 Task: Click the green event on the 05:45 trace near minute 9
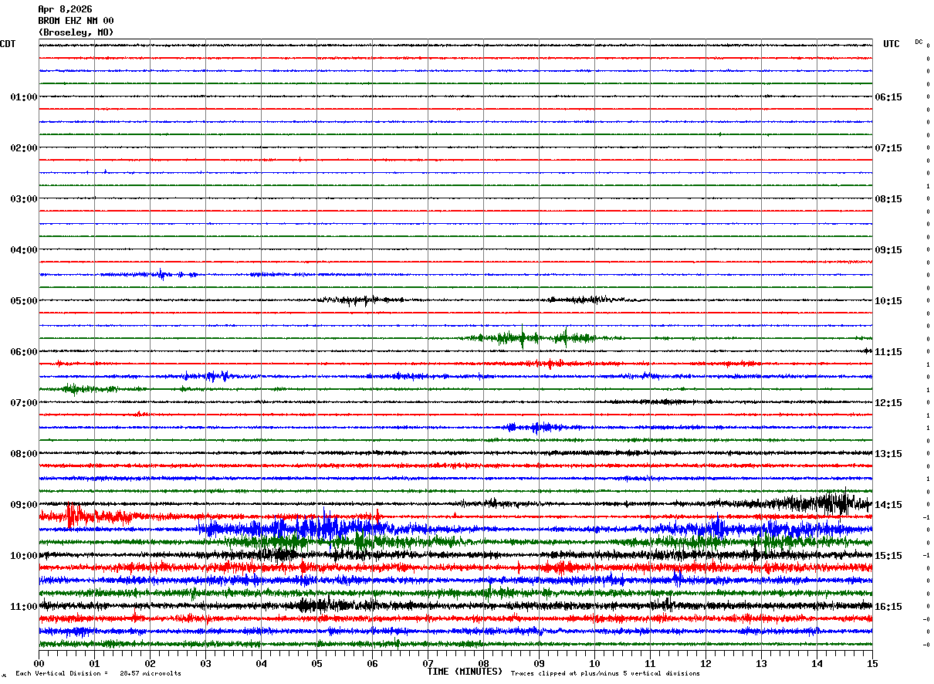pyautogui.click(x=535, y=337)
